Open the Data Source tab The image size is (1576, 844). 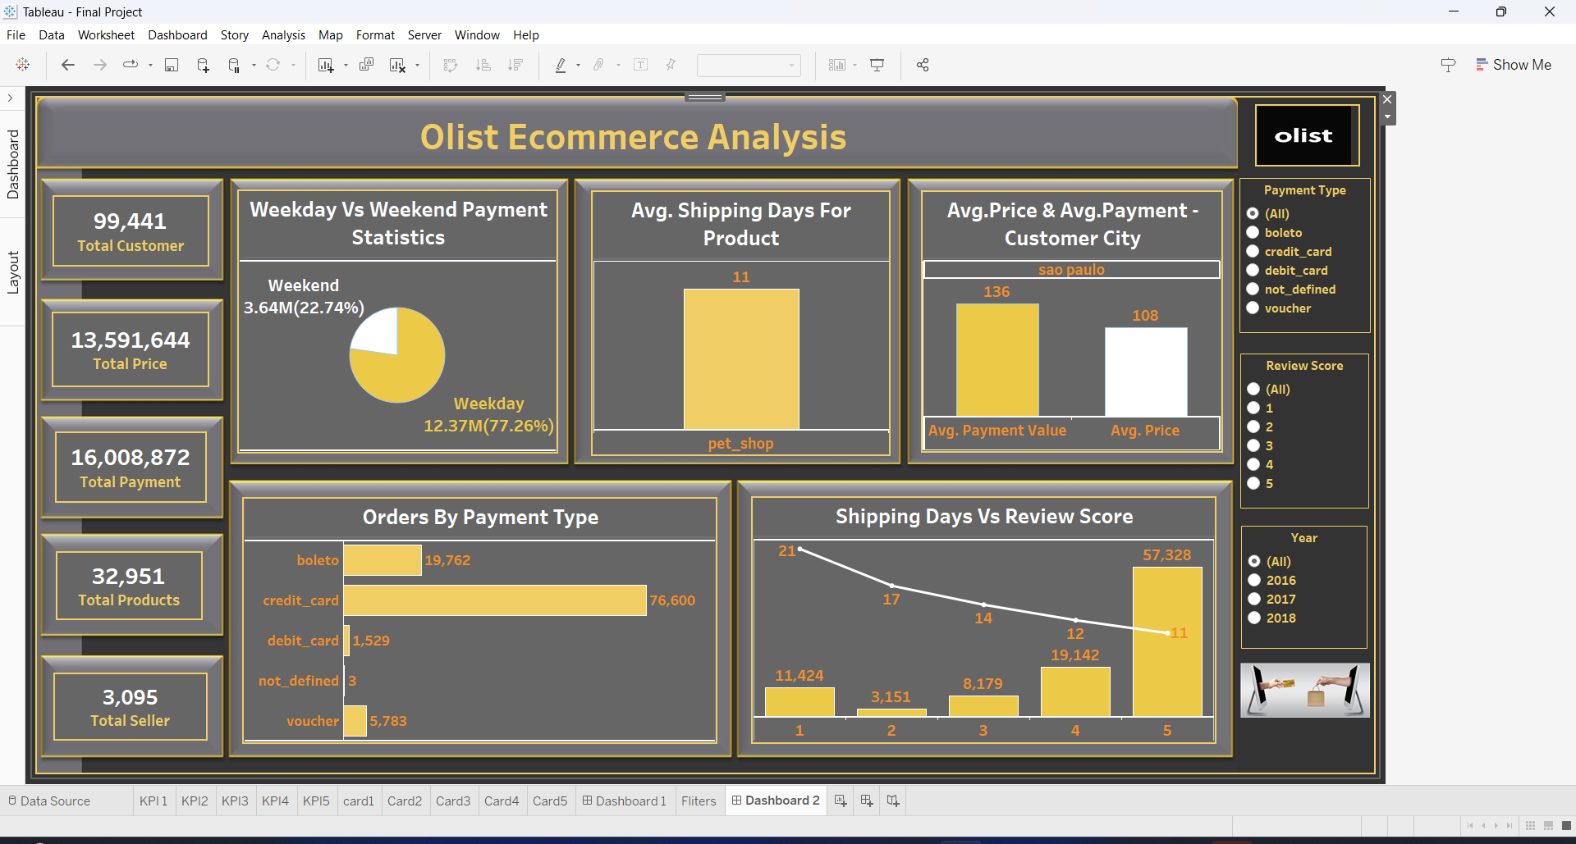(49, 801)
